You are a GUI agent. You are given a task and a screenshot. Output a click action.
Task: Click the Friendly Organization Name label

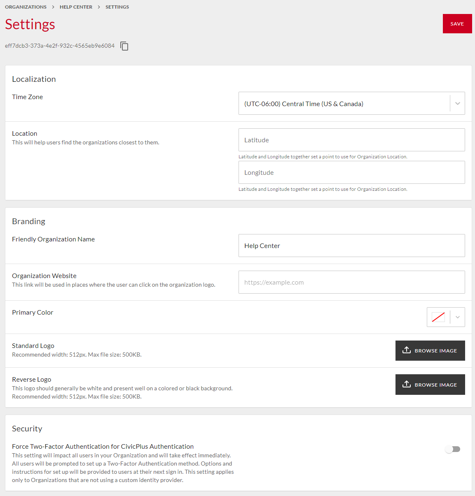[53, 239]
